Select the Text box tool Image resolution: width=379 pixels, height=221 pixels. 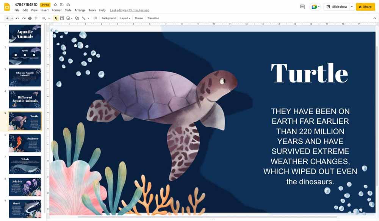62,18
